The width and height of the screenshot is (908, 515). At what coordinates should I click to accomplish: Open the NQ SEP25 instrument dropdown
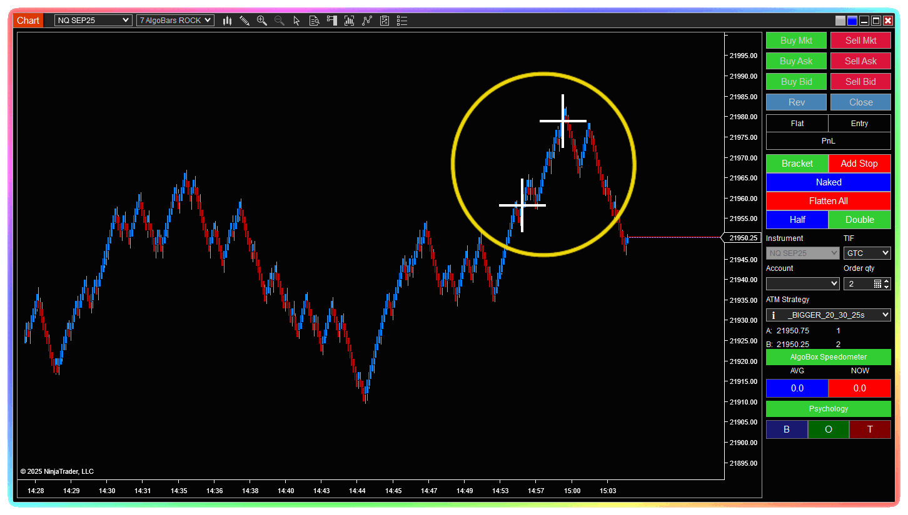[93, 21]
